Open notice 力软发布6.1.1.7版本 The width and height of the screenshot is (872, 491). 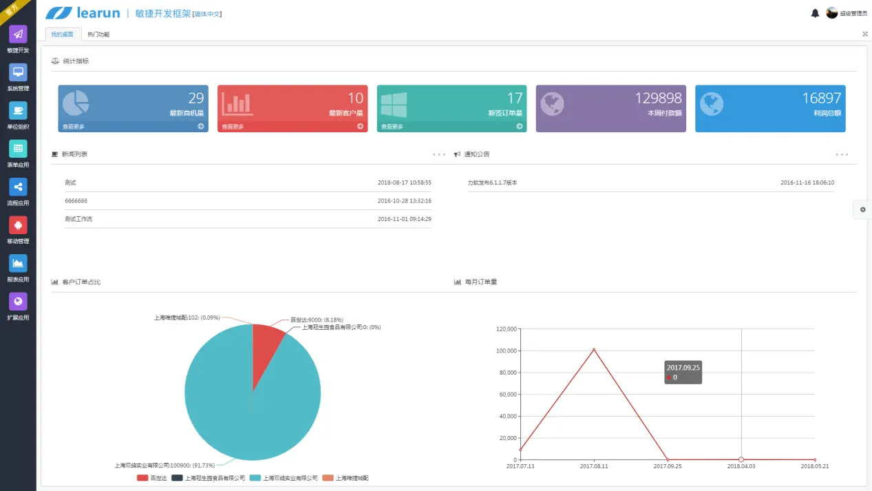pos(492,182)
